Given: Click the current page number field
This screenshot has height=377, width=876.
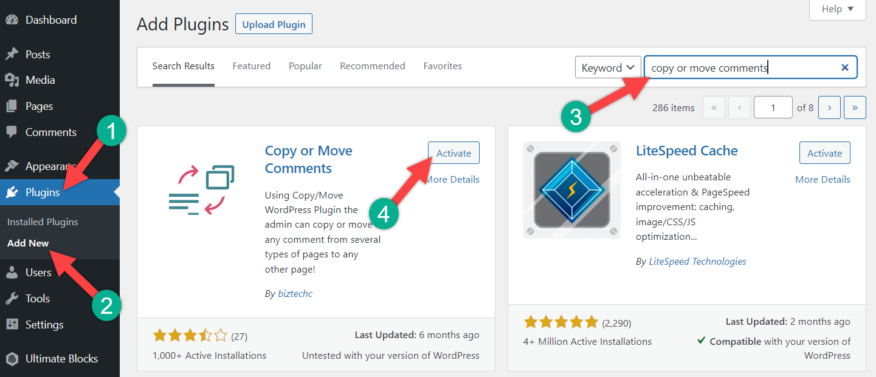Looking at the screenshot, I should (773, 107).
